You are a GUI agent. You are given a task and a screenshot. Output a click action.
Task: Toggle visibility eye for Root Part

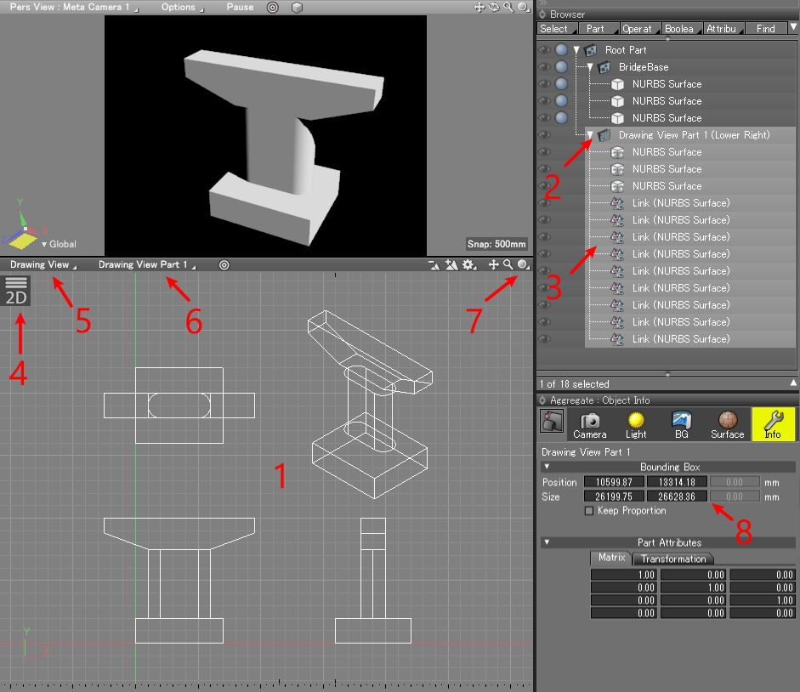click(544, 50)
